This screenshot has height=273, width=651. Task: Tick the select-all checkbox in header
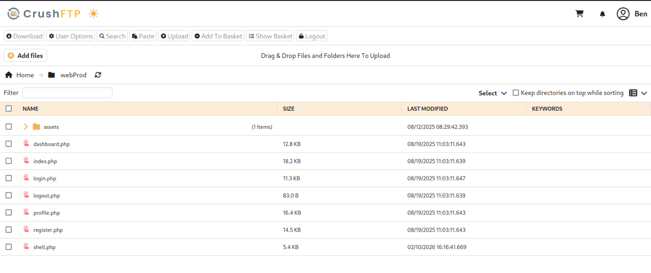pos(8,108)
